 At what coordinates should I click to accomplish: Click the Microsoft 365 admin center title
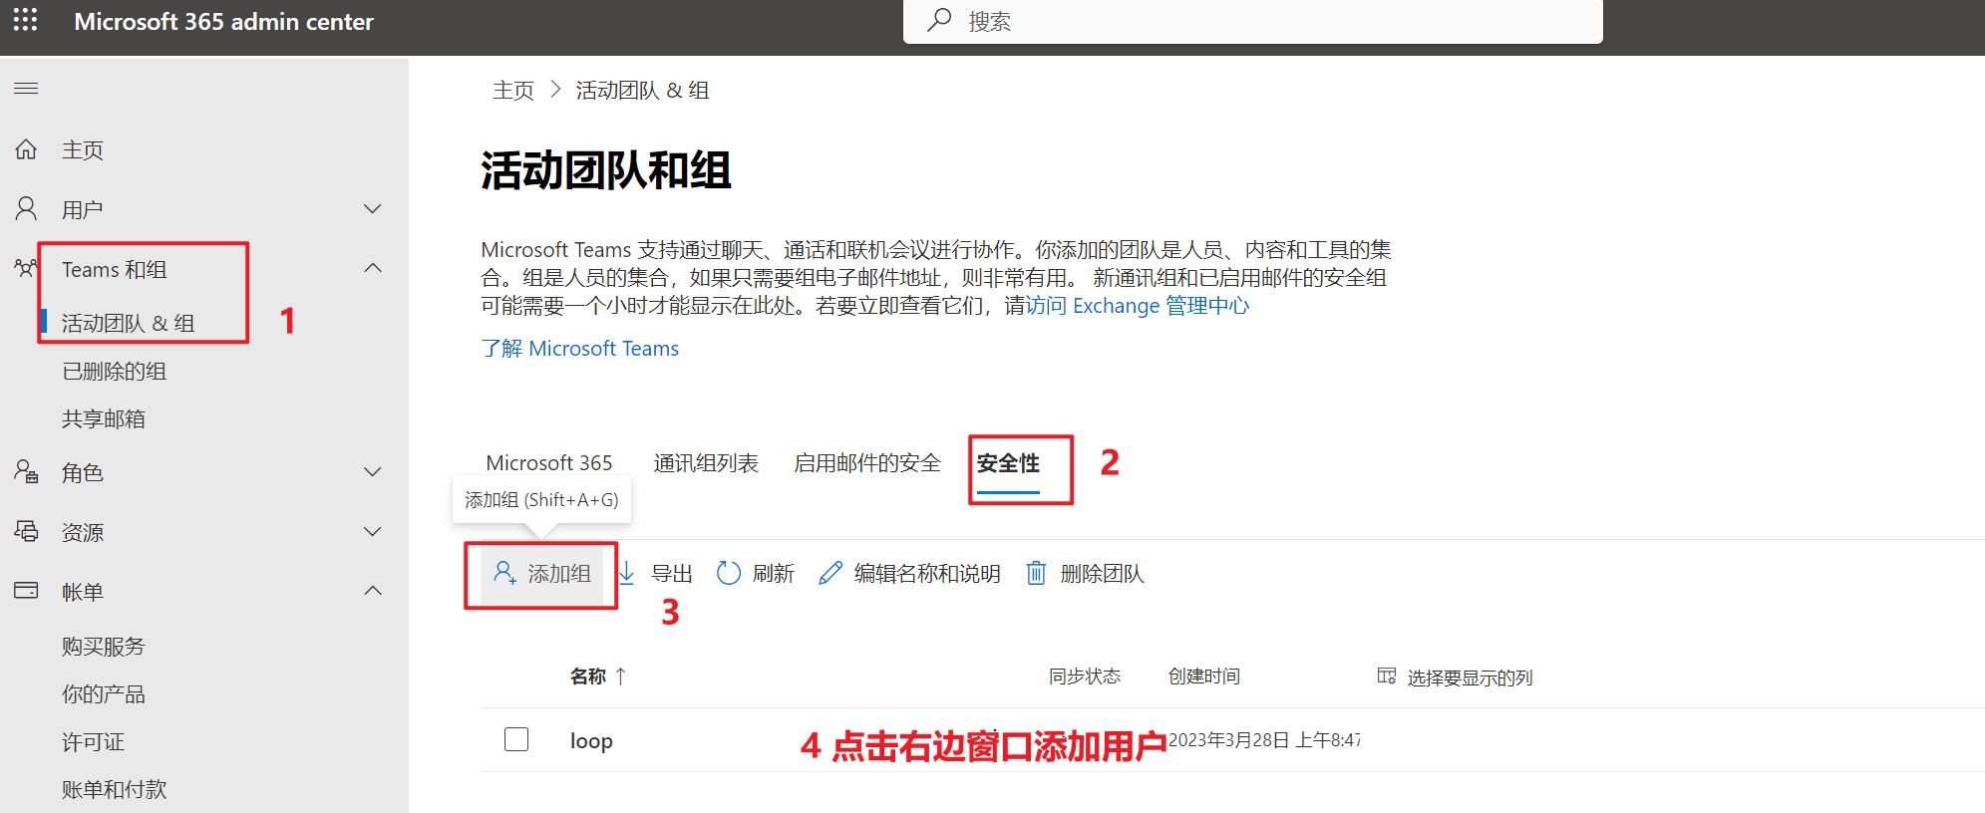coord(223,21)
